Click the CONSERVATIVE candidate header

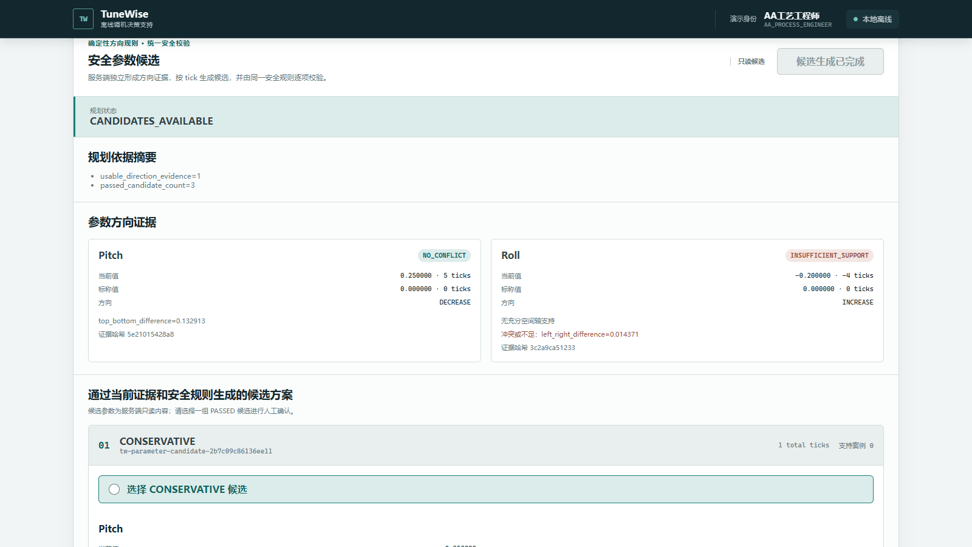point(485,446)
